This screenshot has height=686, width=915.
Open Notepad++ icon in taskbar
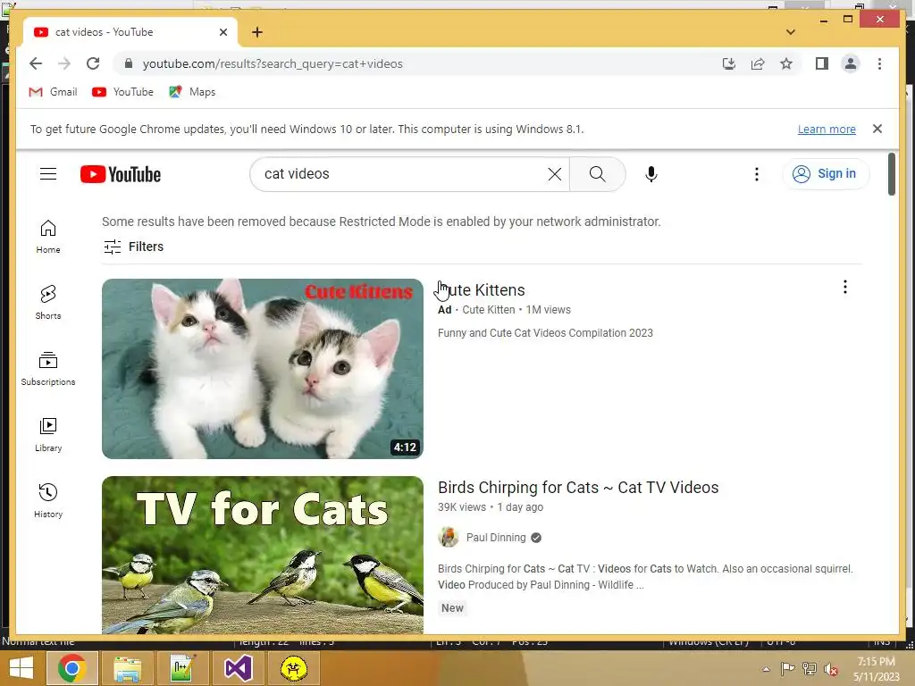coord(182,668)
